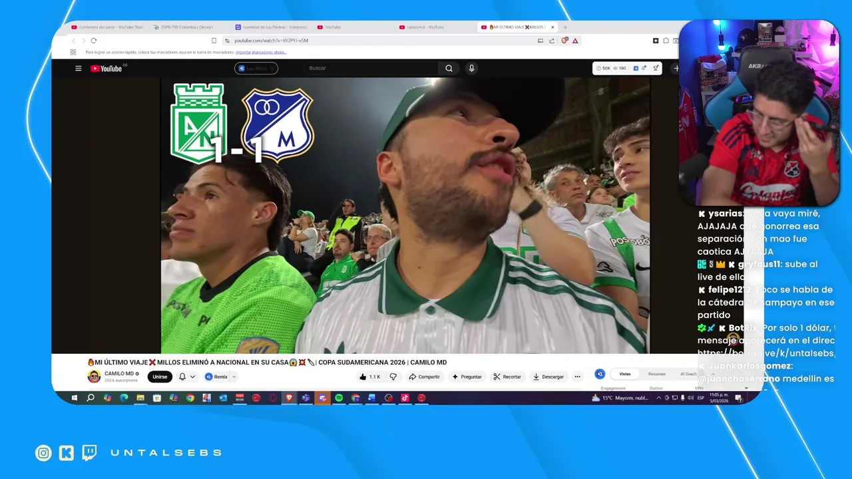Click into the YouTube Buscar search field
Image resolution: width=852 pixels, height=479 pixels.
pos(373,68)
